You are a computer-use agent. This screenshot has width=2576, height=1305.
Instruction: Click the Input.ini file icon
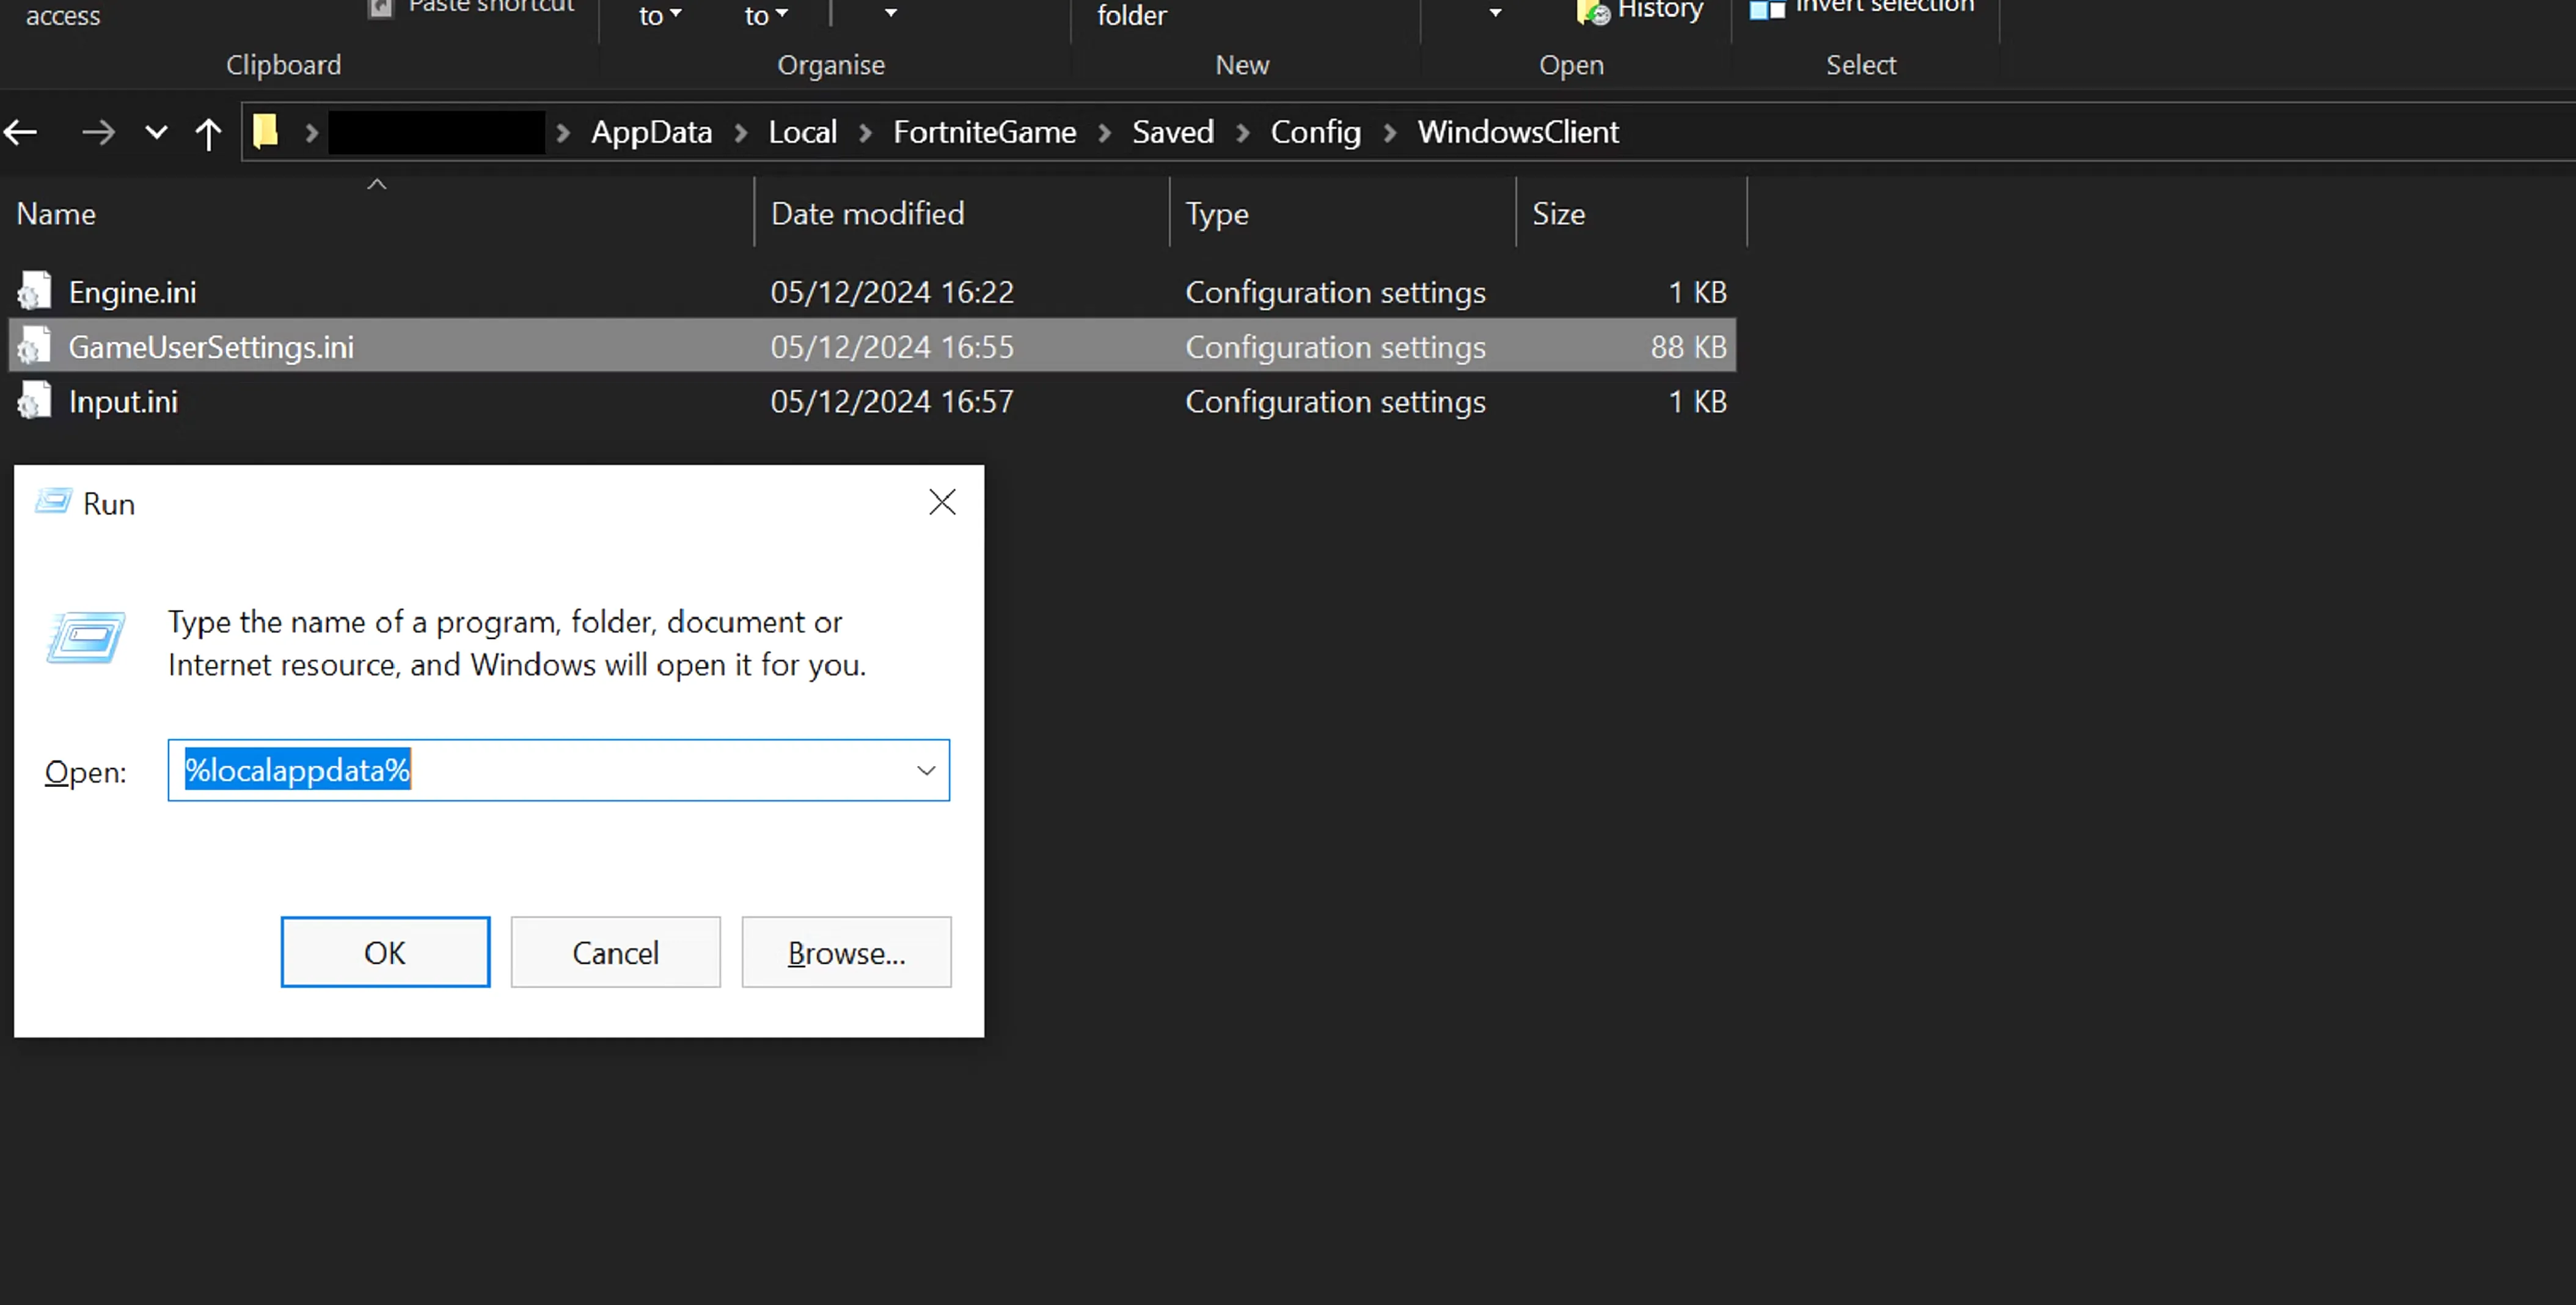pyautogui.click(x=34, y=401)
